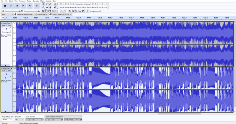
Task: Expand the Snap-To Off dropdown
Action: pos(19,120)
